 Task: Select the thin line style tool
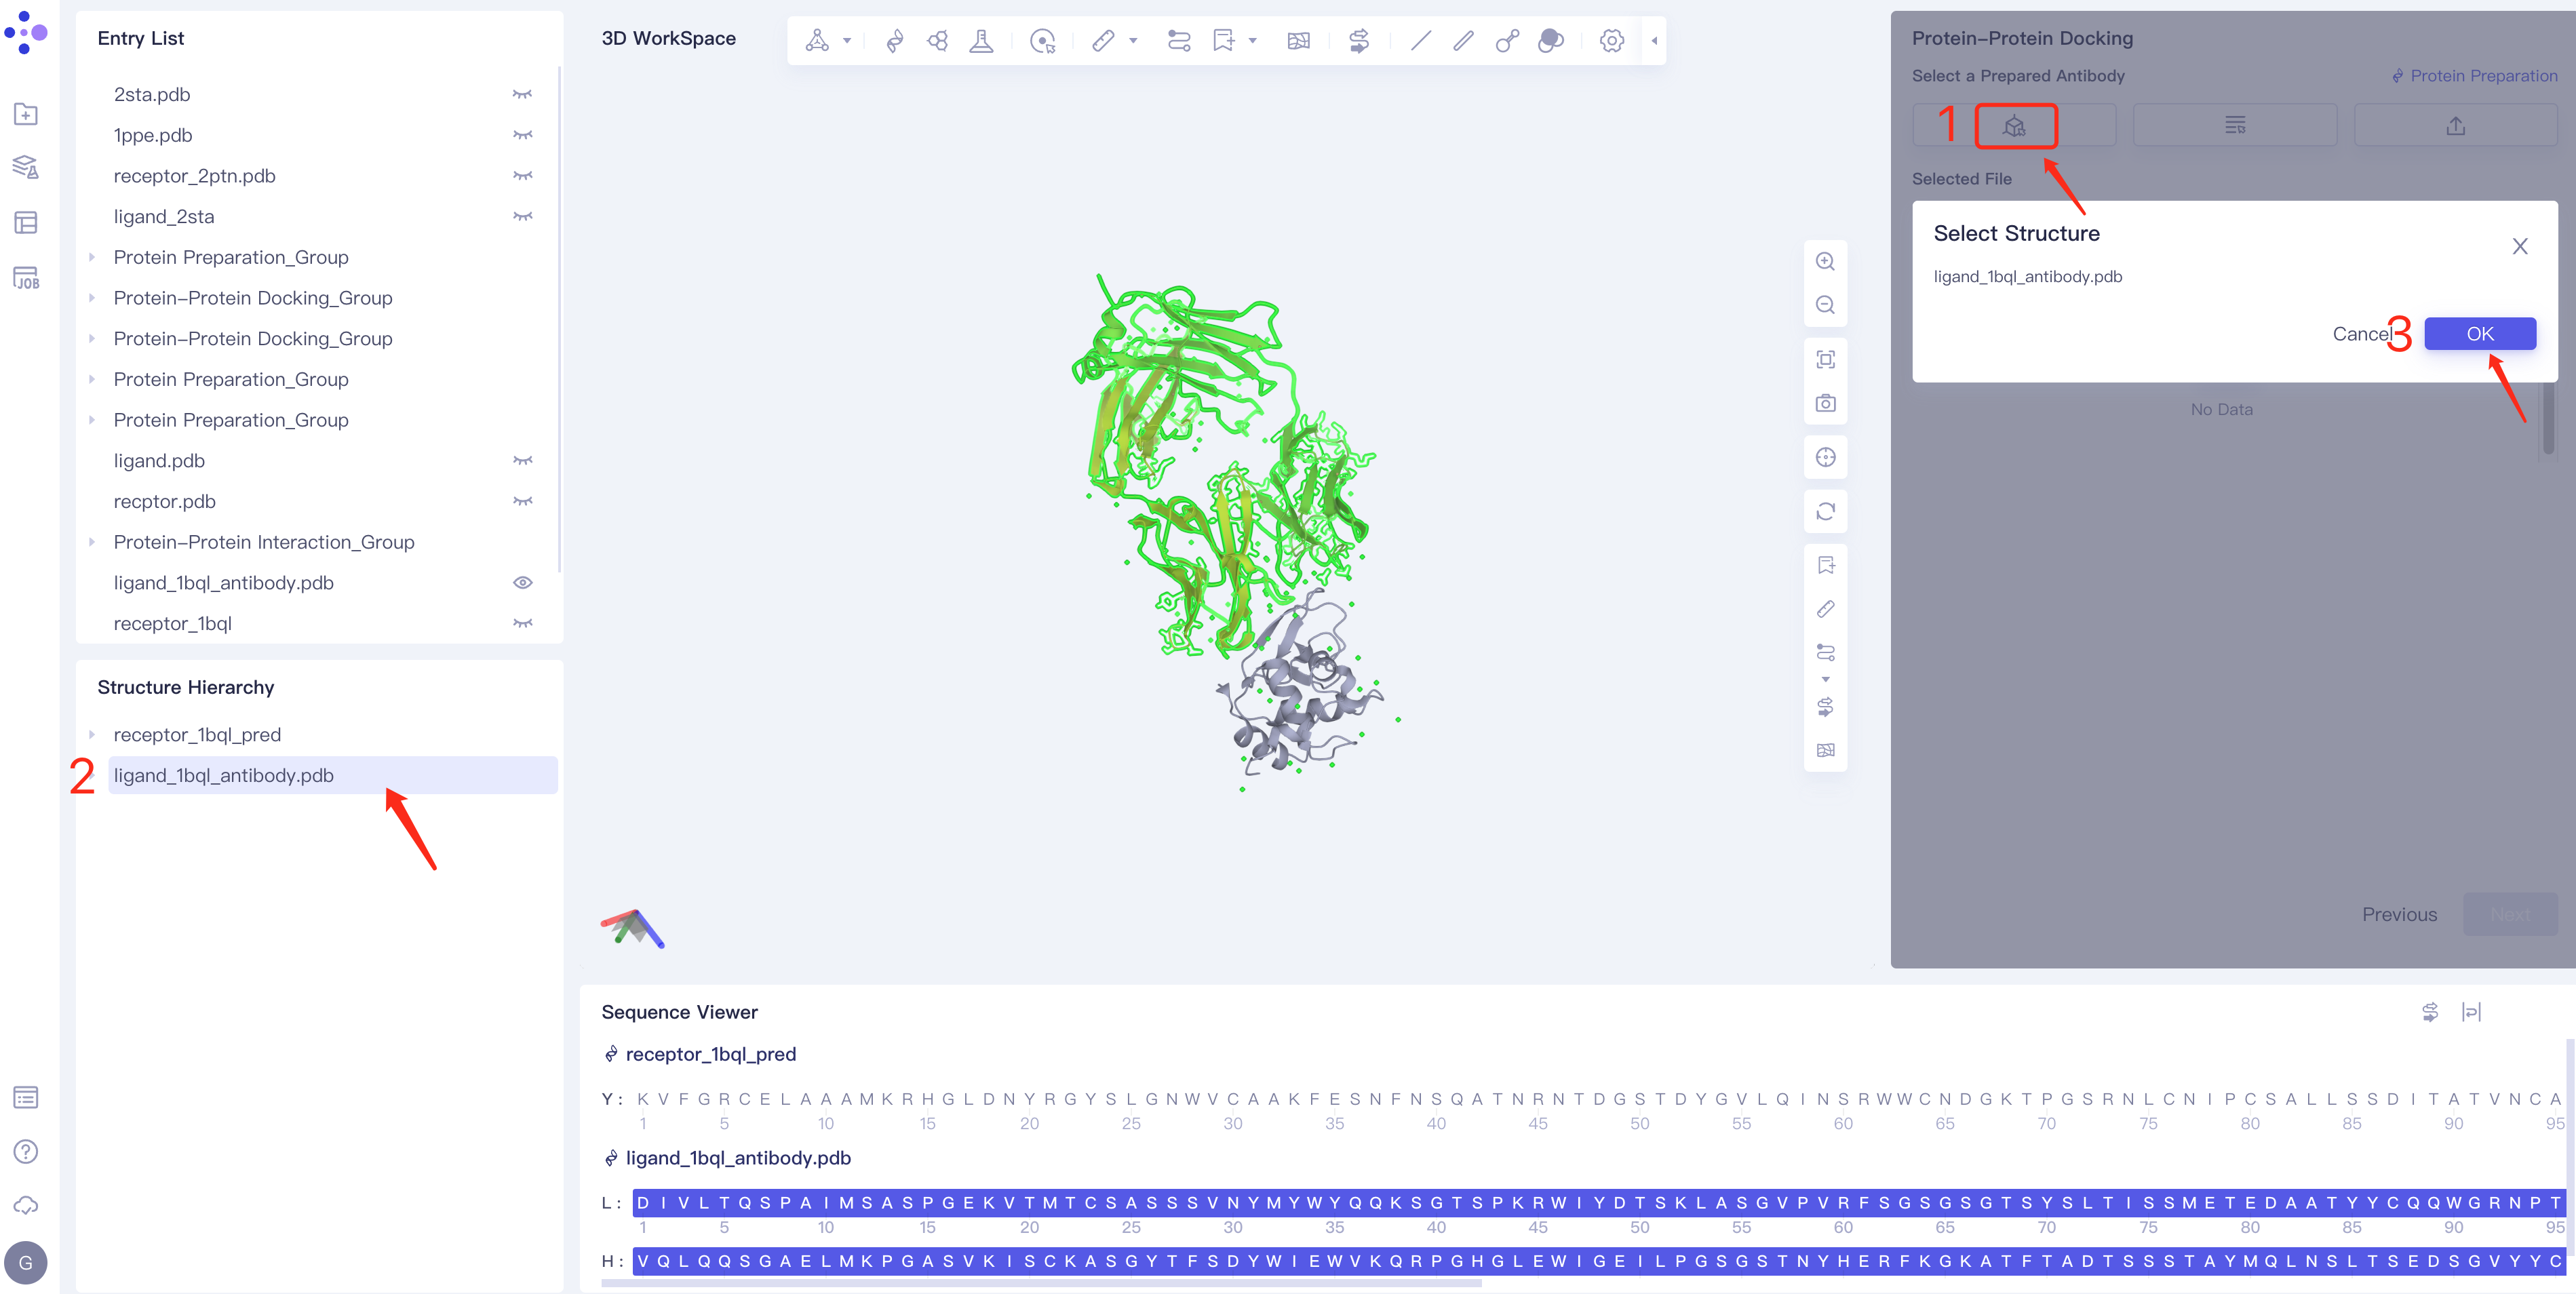pyautogui.click(x=1420, y=40)
